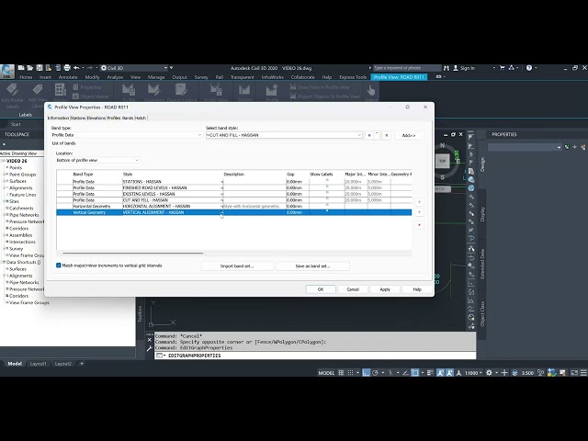Click the Sign In user icon
The height and width of the screenshot is (441, 588).
coord(456,68)
